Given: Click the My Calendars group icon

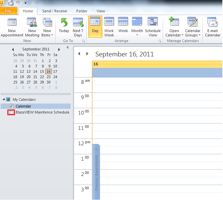Looking at the screenshot, I should pyautogui.click(x=8, y=99).
